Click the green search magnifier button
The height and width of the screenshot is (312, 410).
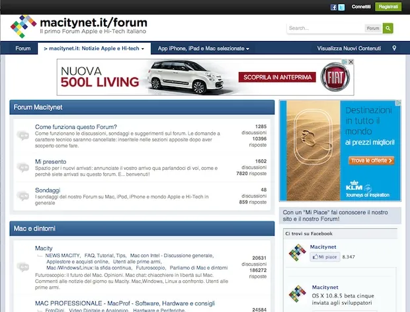tap(388, 28)
